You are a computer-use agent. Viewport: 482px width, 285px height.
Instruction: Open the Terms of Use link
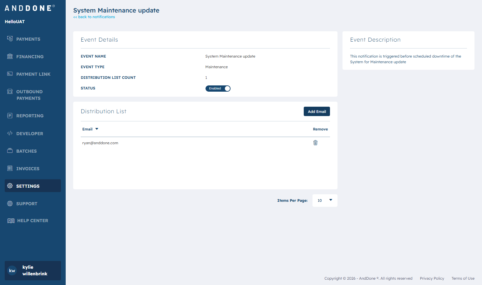click(x=463, y=278)
